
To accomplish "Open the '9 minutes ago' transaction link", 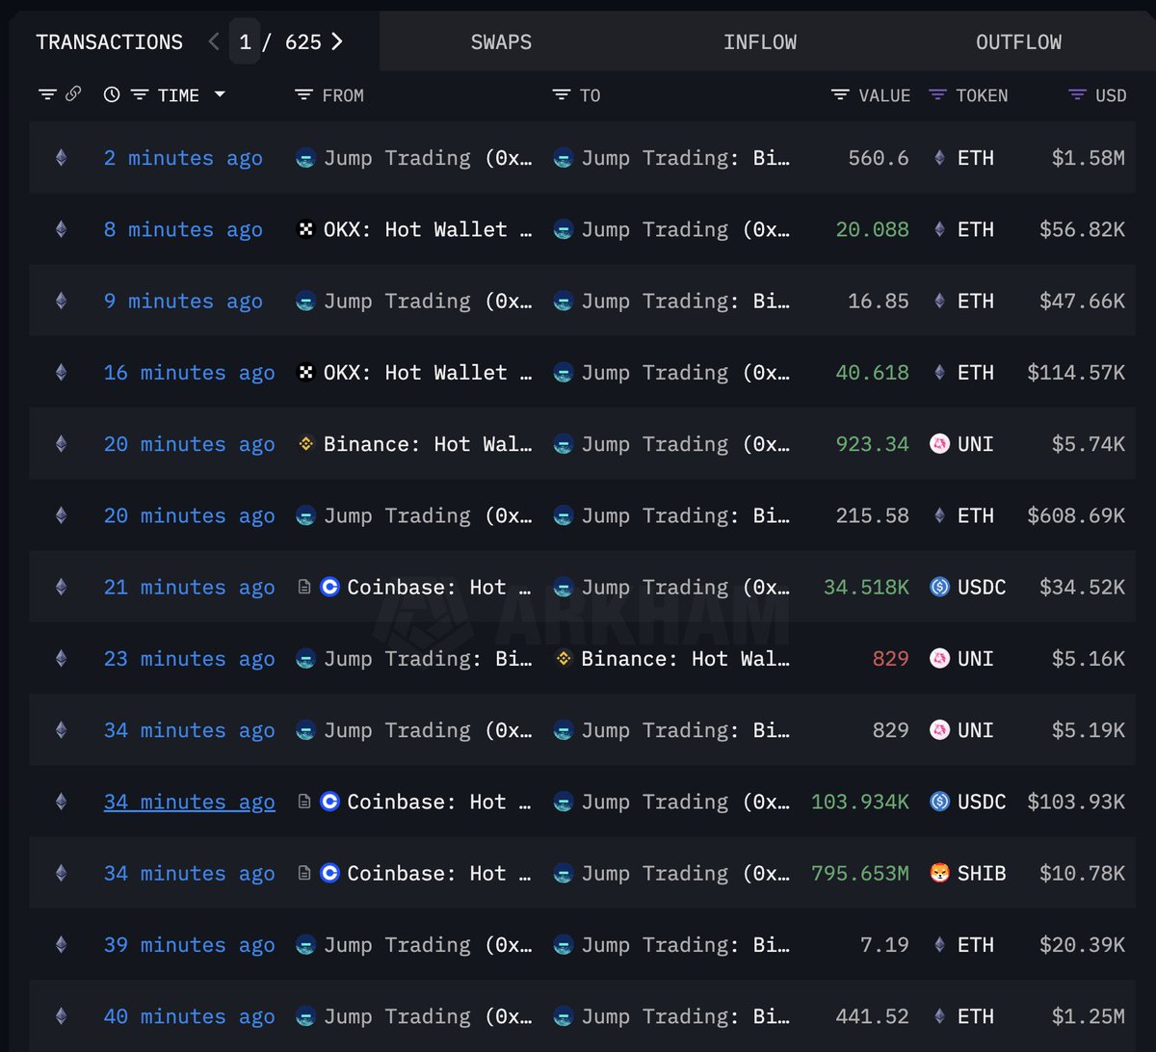I will click(183, 301).
